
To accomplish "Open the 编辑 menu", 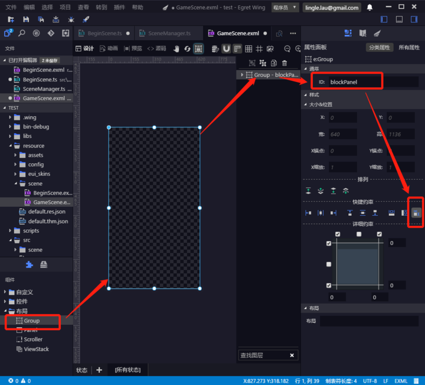I will point(29,7).
